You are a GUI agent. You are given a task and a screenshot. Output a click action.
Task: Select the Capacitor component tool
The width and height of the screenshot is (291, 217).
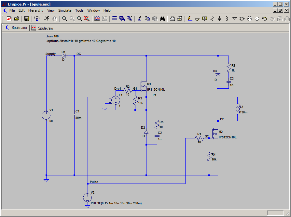pos(219,19)
